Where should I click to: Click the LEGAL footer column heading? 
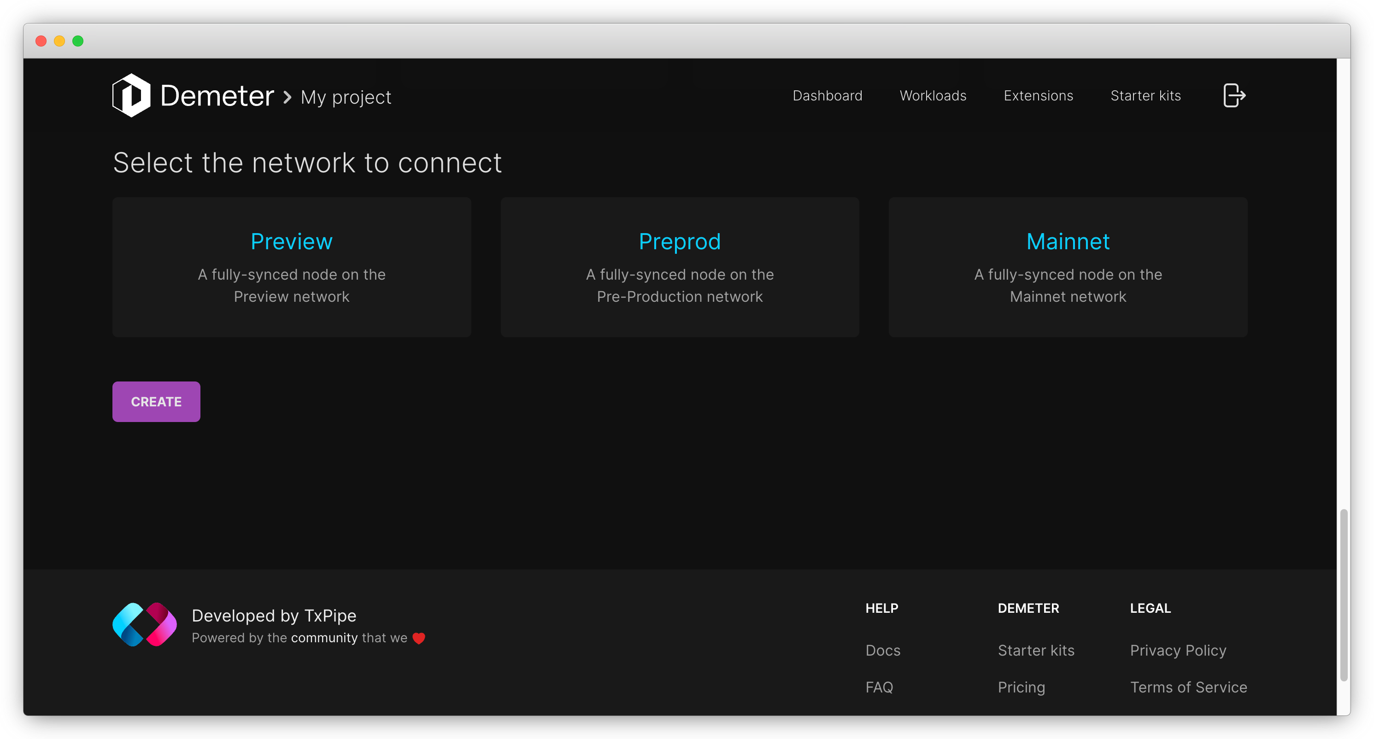click(1151, 608)
